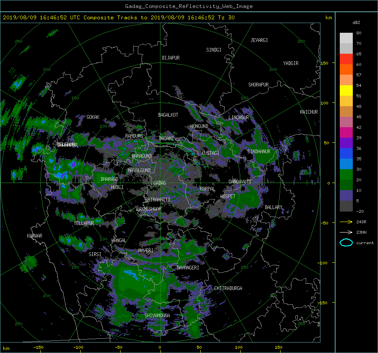This screenshot has height=353, width=378.
Task: Click the KARWAR label
Action: coord(34,236)
